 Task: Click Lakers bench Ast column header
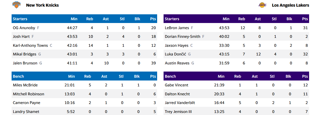coord(254,76)
